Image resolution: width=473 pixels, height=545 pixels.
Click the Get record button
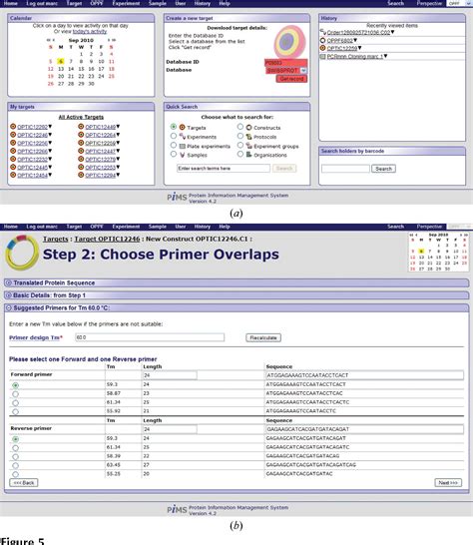coord(292,79)
